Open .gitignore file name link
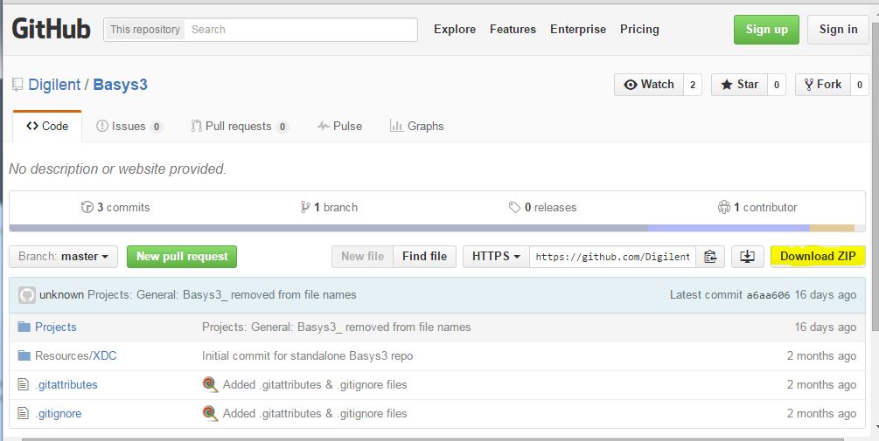 59,414
